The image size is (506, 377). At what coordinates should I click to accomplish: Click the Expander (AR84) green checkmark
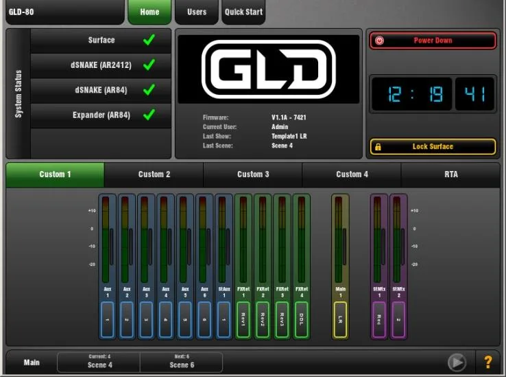pos(149,115)
